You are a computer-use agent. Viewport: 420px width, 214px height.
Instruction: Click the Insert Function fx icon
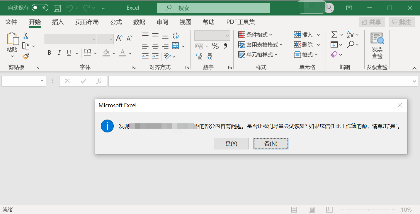coord(99,81)
